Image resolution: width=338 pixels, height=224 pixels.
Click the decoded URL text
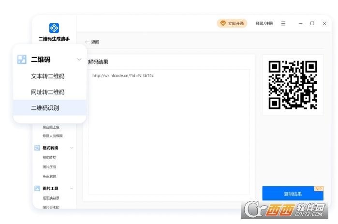[123, 75]
